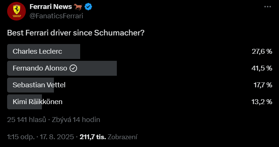The width and height of the screenshot is (279, 147).
Task: Click the Zbývá 14 hodin remaining time
Action: pos(76,120)
